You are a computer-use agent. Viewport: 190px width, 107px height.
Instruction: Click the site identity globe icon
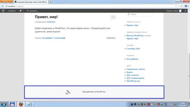point(7,6)
